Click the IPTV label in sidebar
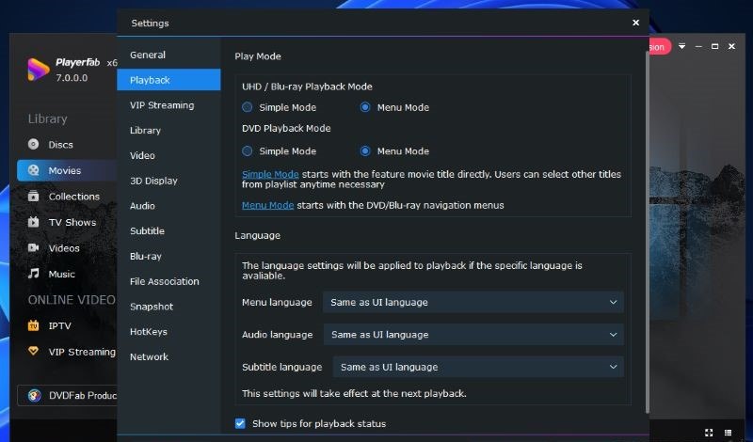 pos(59,326)
